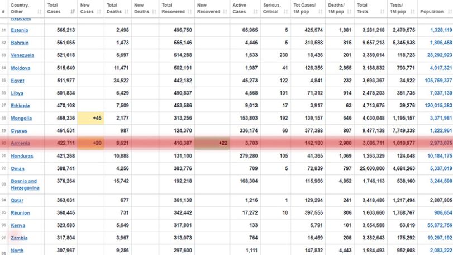Screen dimensions: 453x255
Task: Open the Réunion country link
Action: pos(20,213)
